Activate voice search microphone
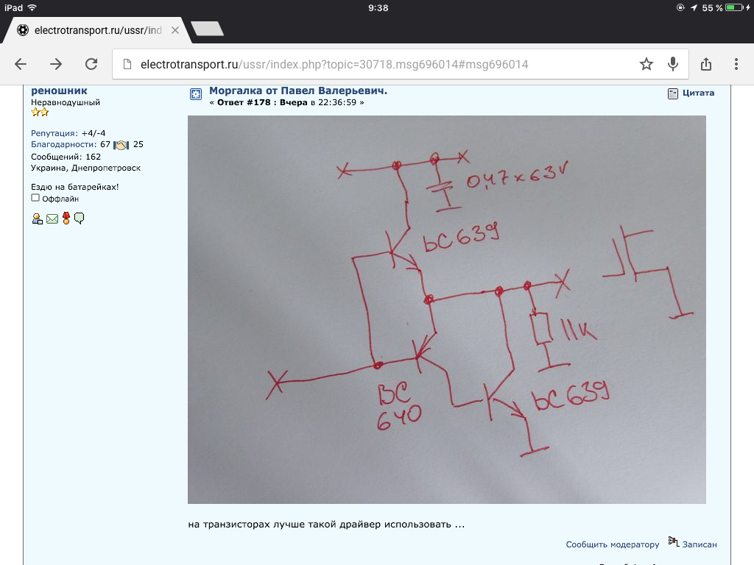 tap(672, 64)
